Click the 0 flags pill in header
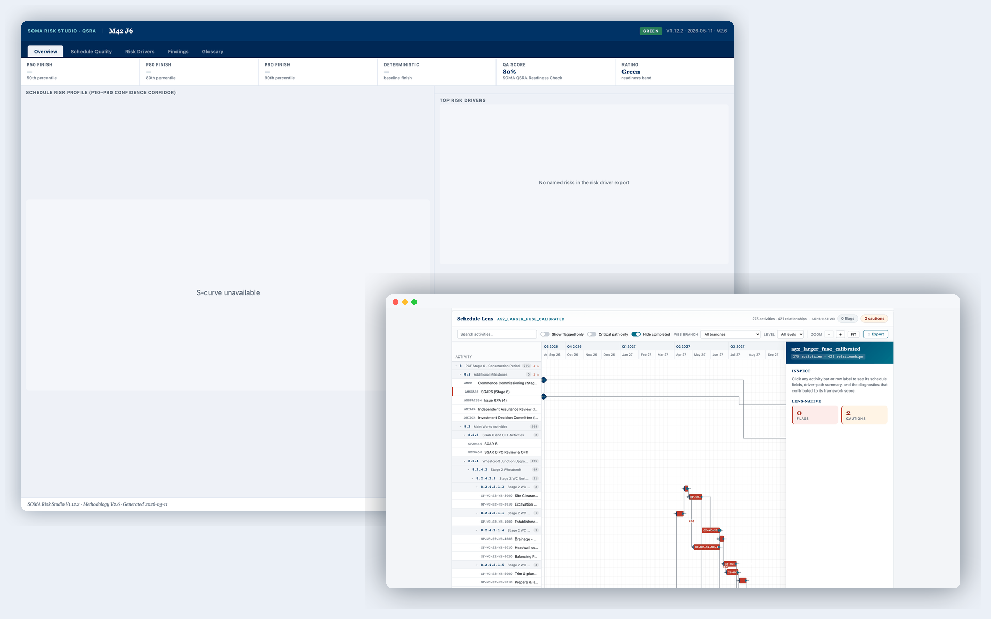Image resolution: width=991 pixels, height=619 pixels. (x=848, y=319)
